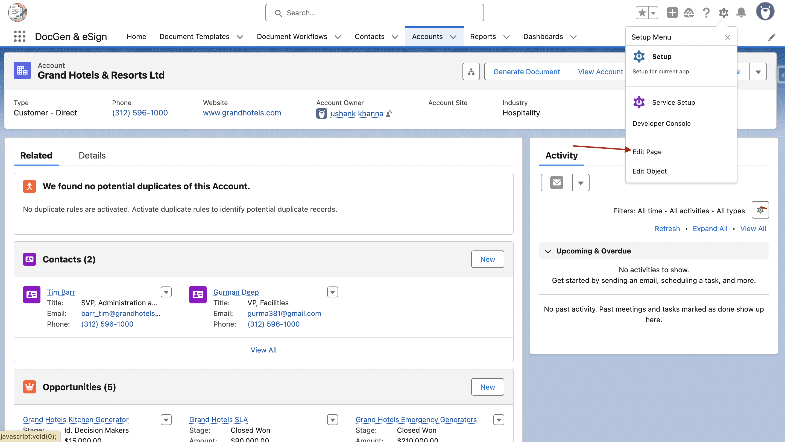Open the Notifications bell

[x=741, y=13]
